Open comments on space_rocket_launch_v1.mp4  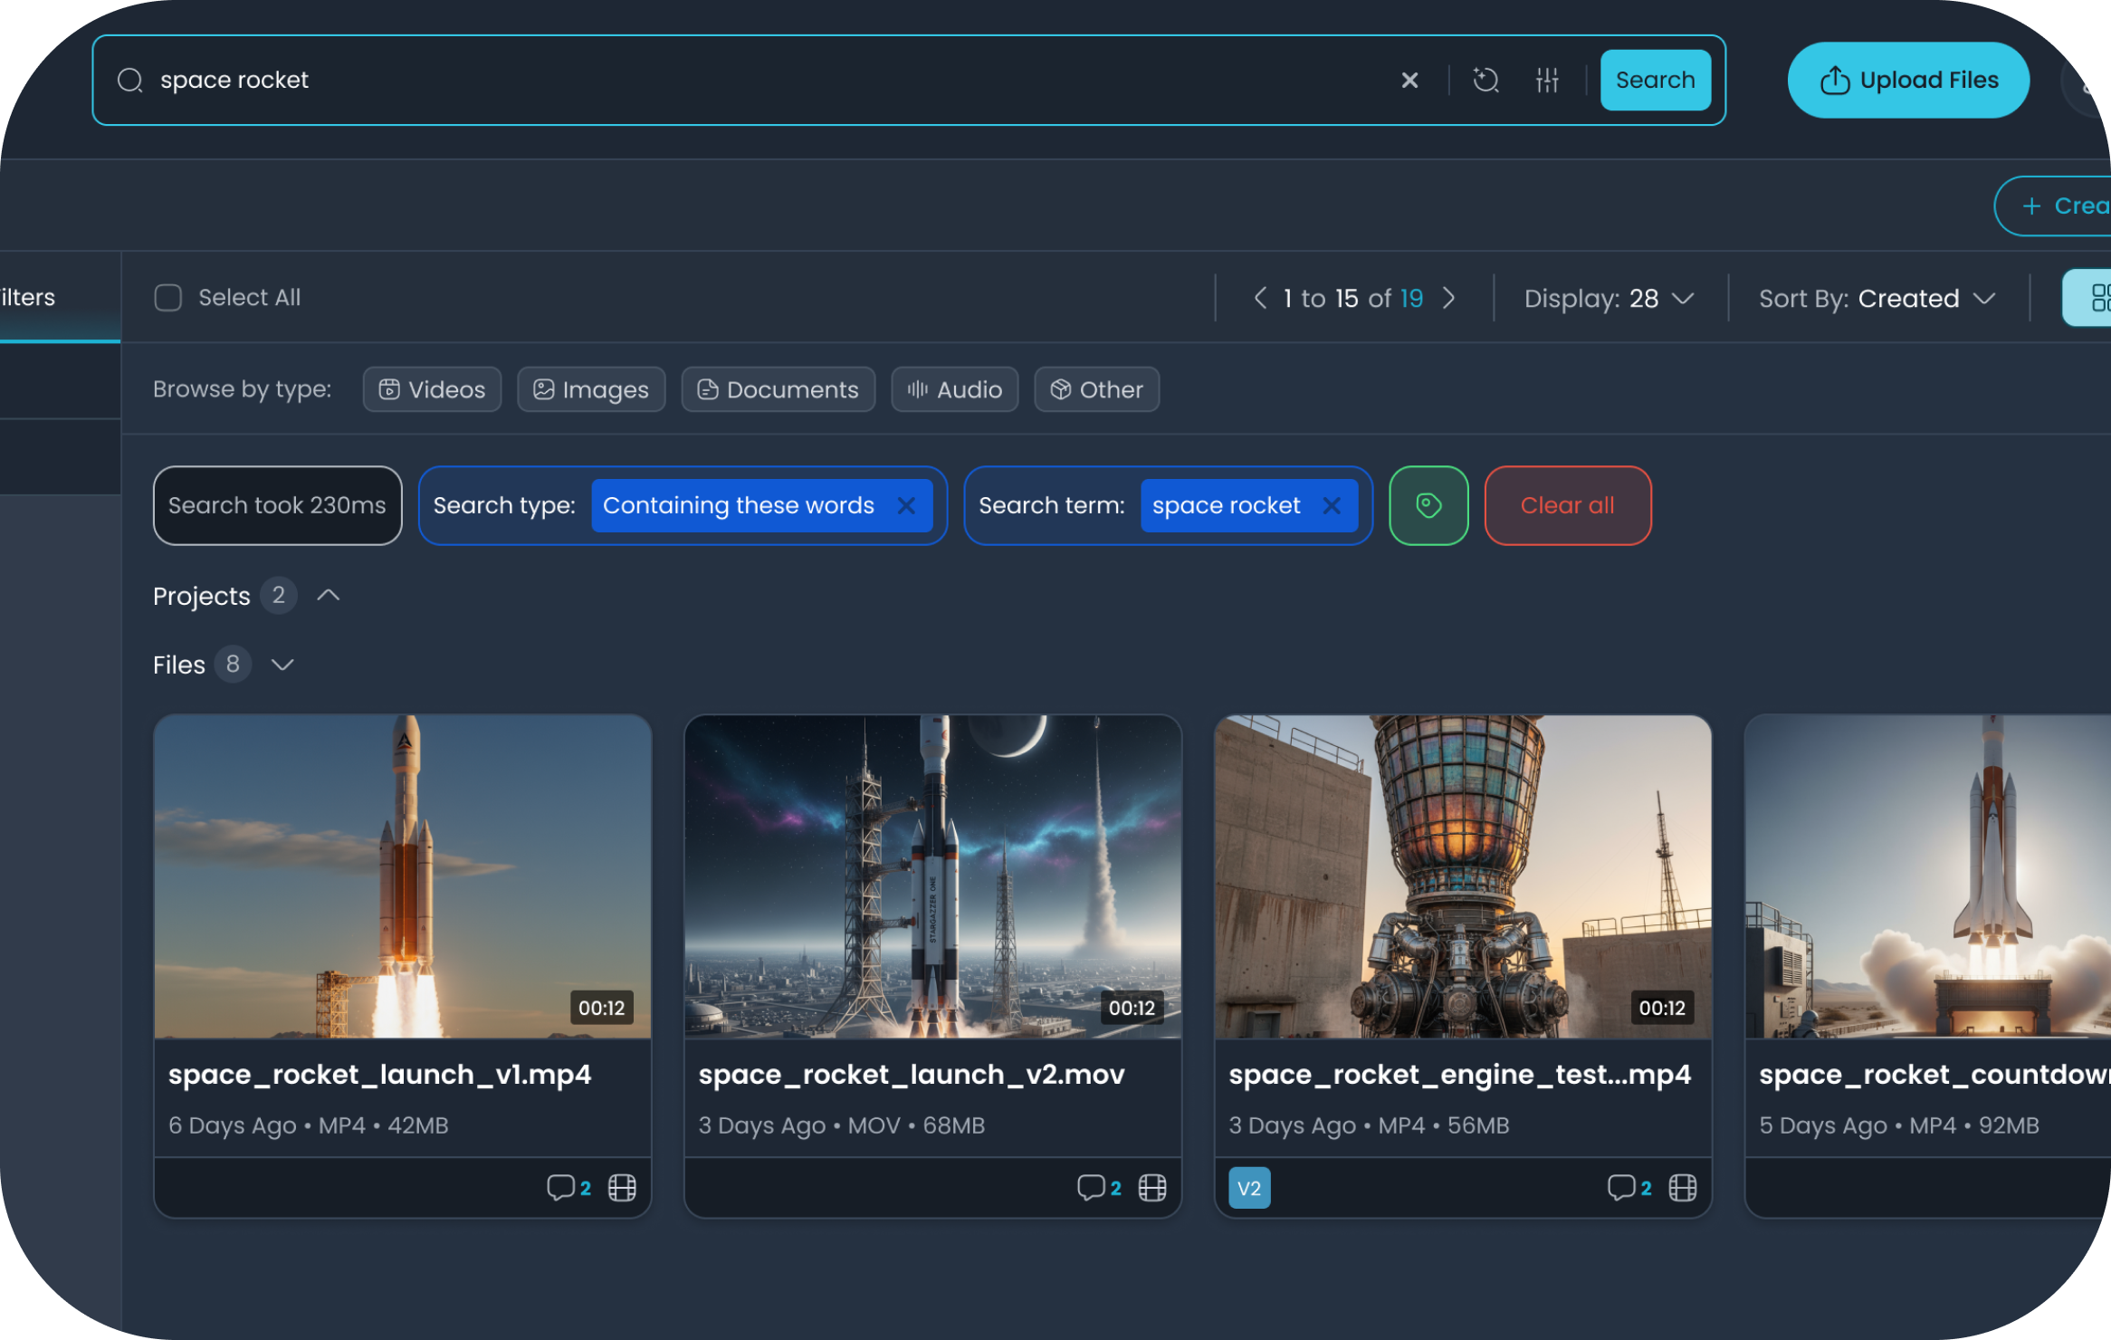click(x=561, y=1187)
